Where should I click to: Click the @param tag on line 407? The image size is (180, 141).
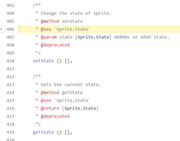(49, 37)
